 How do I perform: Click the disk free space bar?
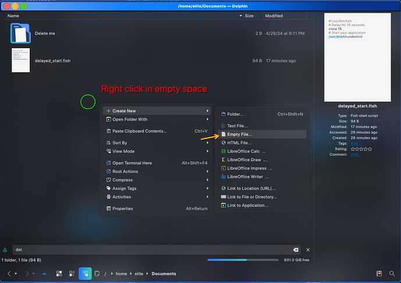point(244,260)
